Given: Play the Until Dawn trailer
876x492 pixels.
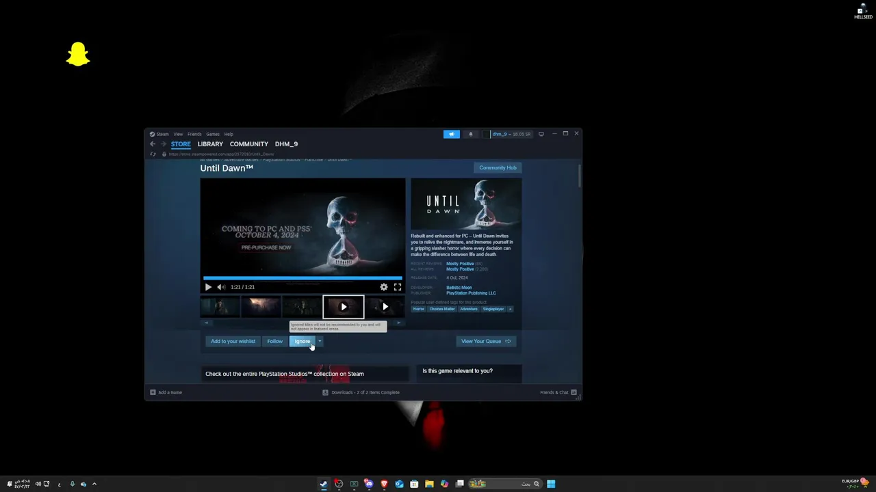Looking at the screenshot, I should (208, 287).
